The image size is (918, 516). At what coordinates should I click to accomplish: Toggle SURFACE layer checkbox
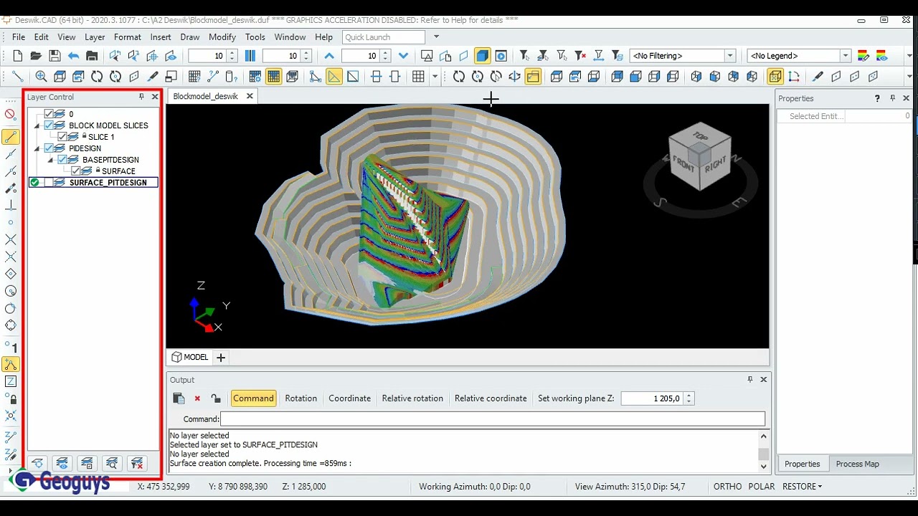[76, 171]
